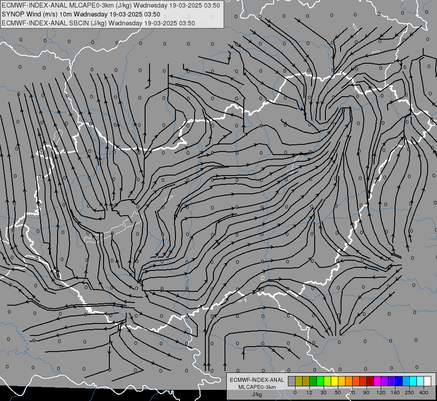
Task: Click the MLCAPE0-3km title line at top
Action: pos(111,5)
